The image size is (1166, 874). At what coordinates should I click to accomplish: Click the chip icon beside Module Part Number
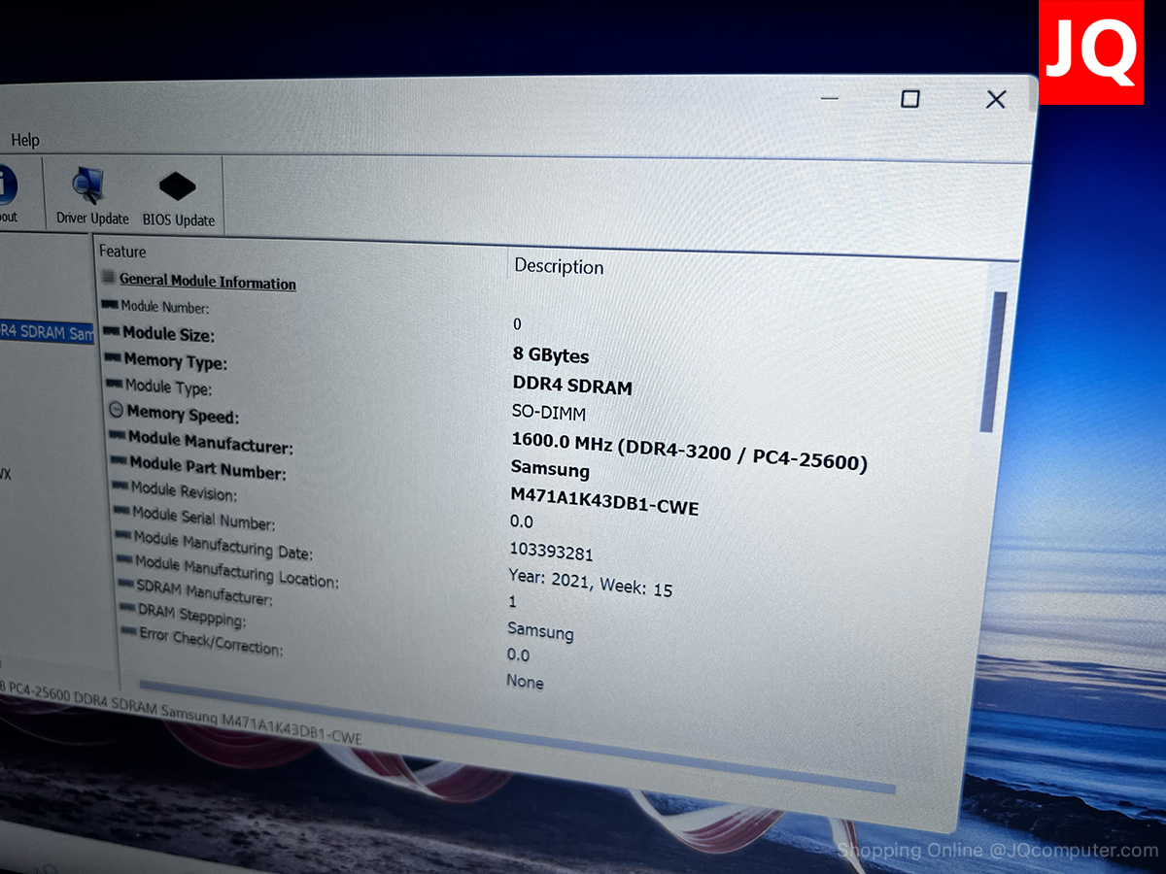[120, 460]
